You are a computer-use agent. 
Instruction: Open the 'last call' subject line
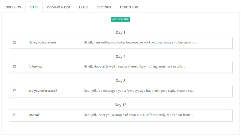tap(34, 115)
